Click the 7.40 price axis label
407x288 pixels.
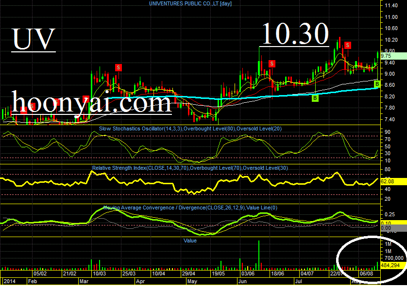390,119
